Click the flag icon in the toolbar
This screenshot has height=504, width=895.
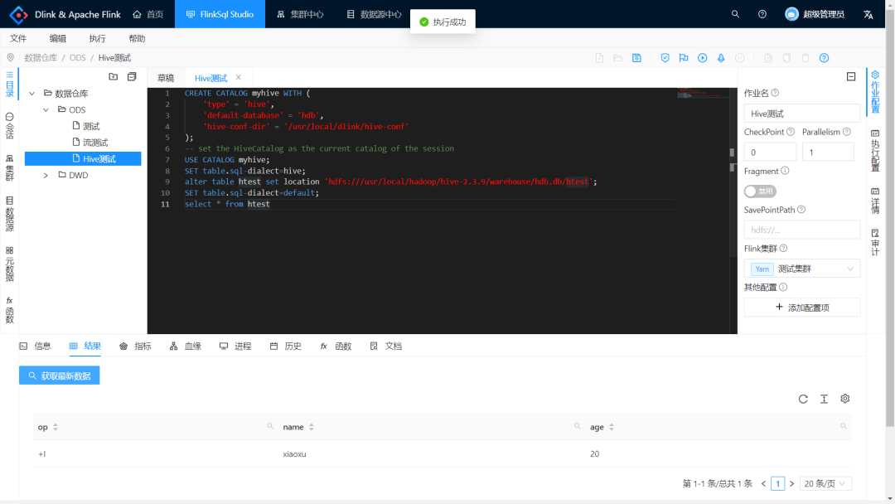pos(684,58)
